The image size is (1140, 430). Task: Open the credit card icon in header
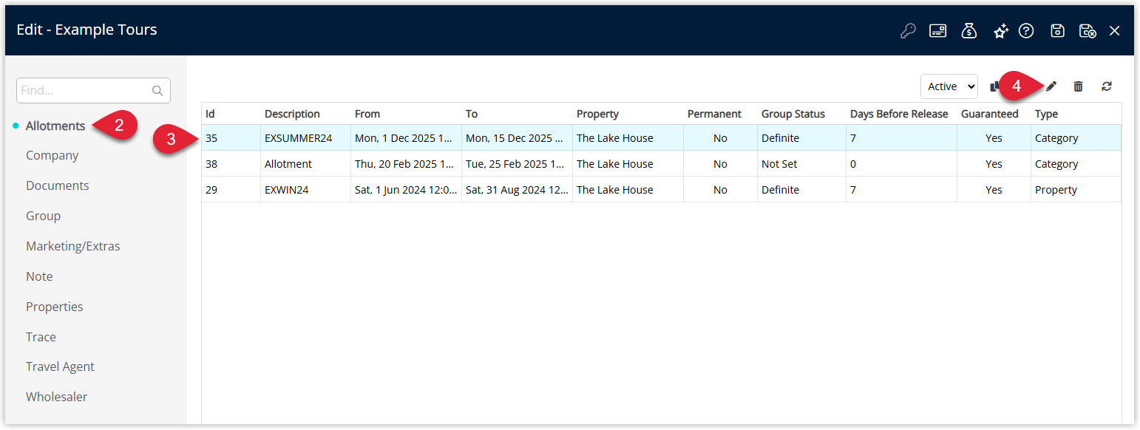(938, 31)
